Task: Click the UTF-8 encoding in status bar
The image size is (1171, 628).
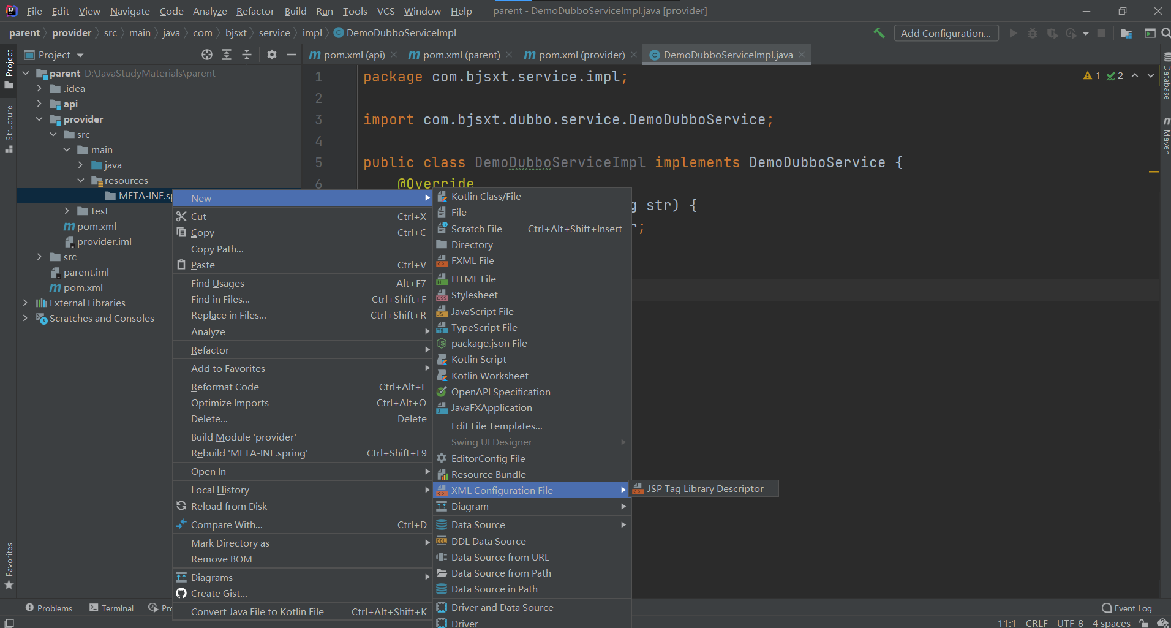Action: point(1070,622)
